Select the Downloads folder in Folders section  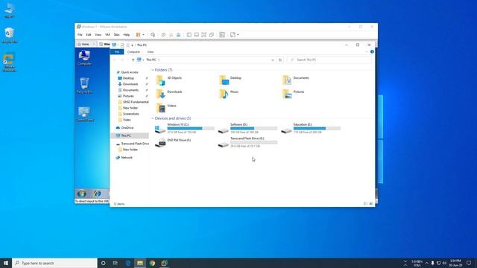[x=169, y=95]
